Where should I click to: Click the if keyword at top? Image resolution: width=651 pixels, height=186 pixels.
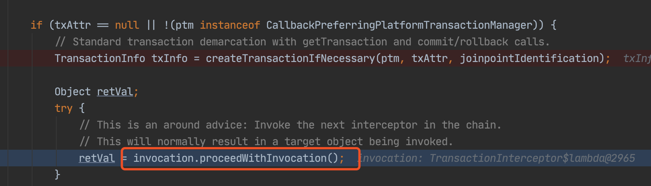tap(36, 25)
